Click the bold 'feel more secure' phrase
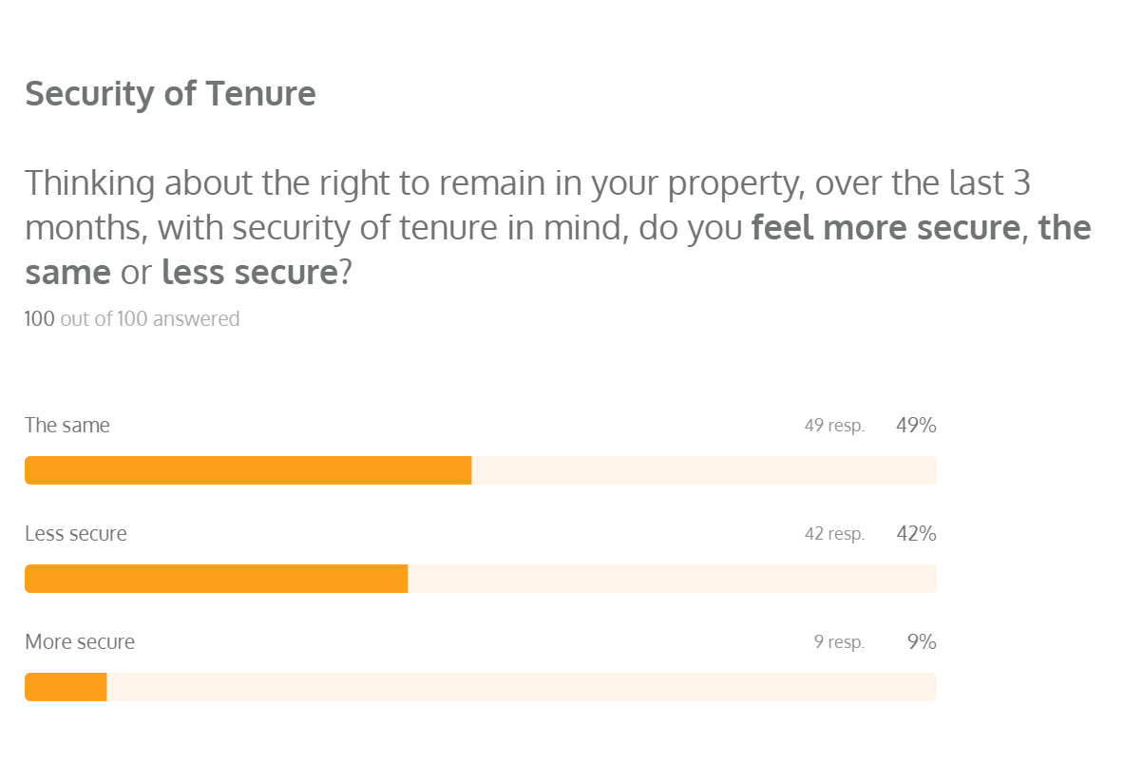Viewport: 1124px width, 782px height. 884,229
